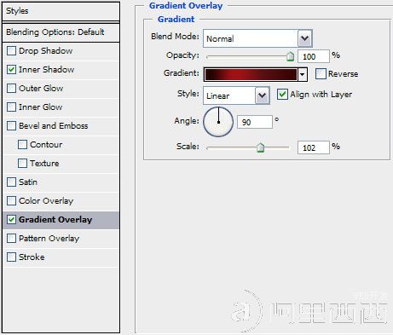The height and width of the screenshot is (335, 393).
Task: Uncheck Align with Layer
Action: pos(282,95)
